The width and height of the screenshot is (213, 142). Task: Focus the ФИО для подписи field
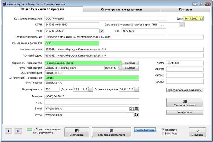(91, 73)
